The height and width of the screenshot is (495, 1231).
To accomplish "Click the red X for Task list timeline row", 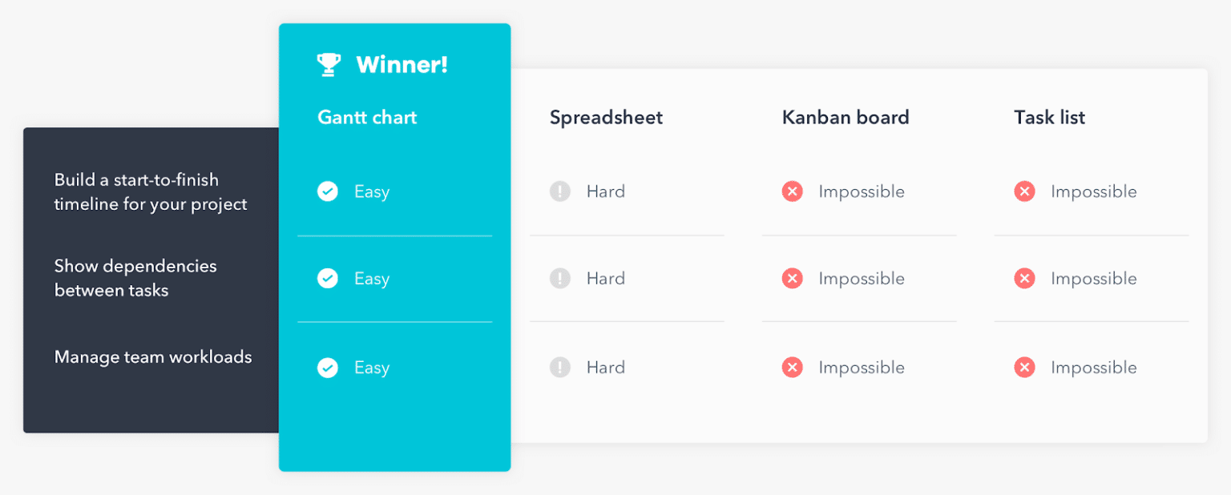I will click(x=1024, y=191).
